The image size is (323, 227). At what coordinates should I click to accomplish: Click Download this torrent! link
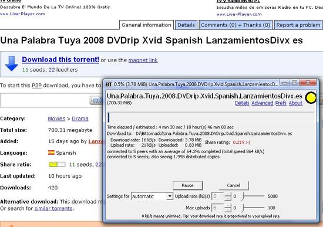coord(60,59)
